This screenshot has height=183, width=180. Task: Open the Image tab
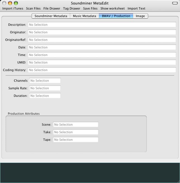(x=140, y=16)
